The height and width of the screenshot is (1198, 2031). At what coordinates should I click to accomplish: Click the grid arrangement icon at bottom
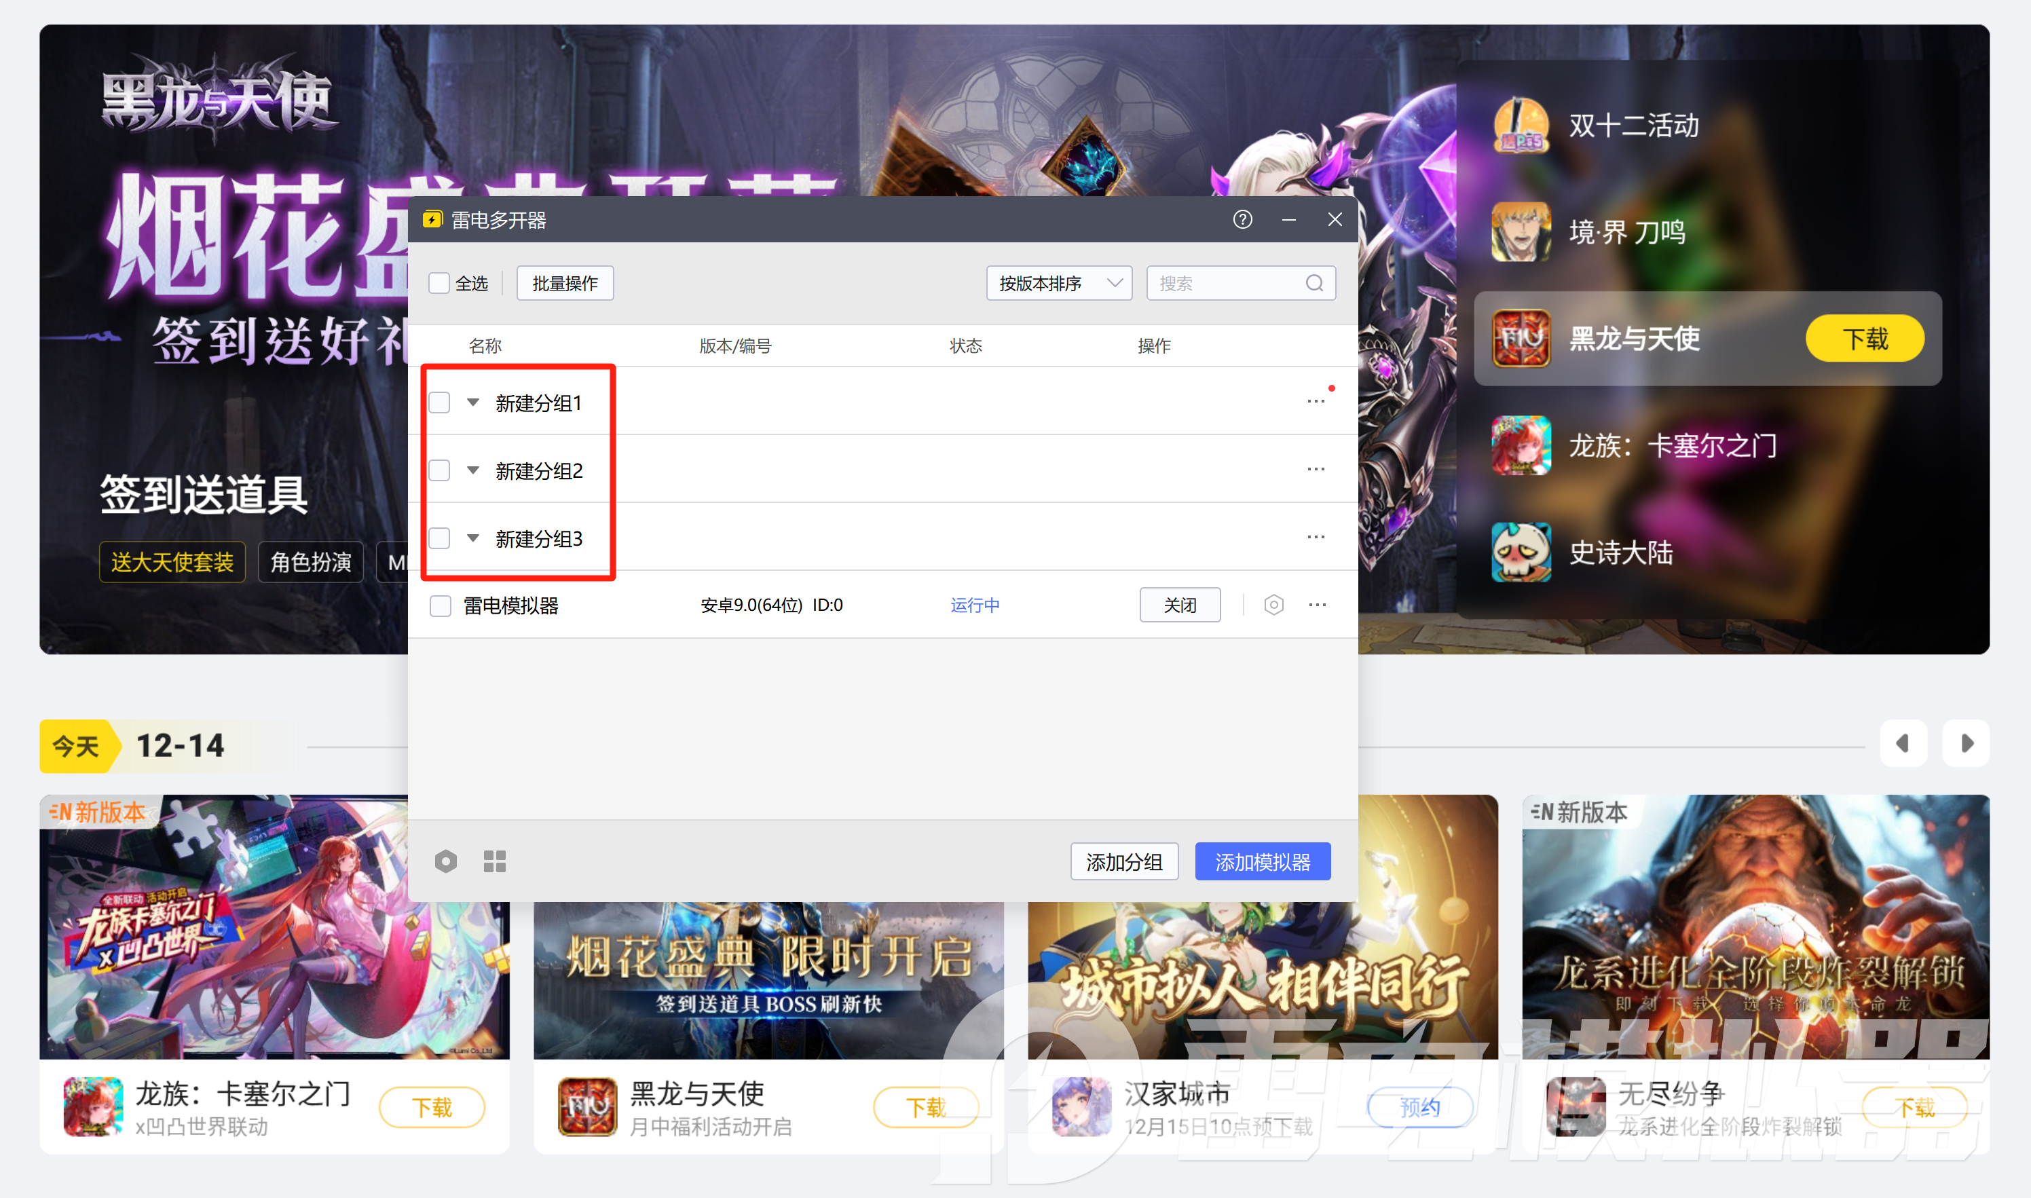[495, 861]
